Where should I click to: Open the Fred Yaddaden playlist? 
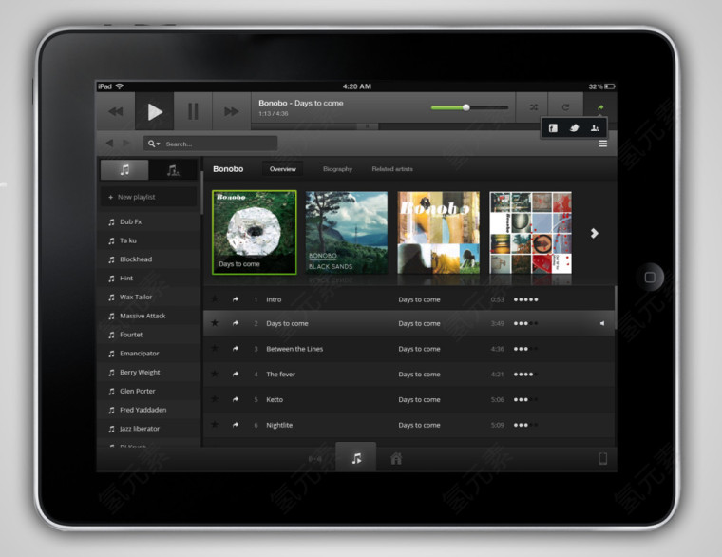tap(148, 410)
